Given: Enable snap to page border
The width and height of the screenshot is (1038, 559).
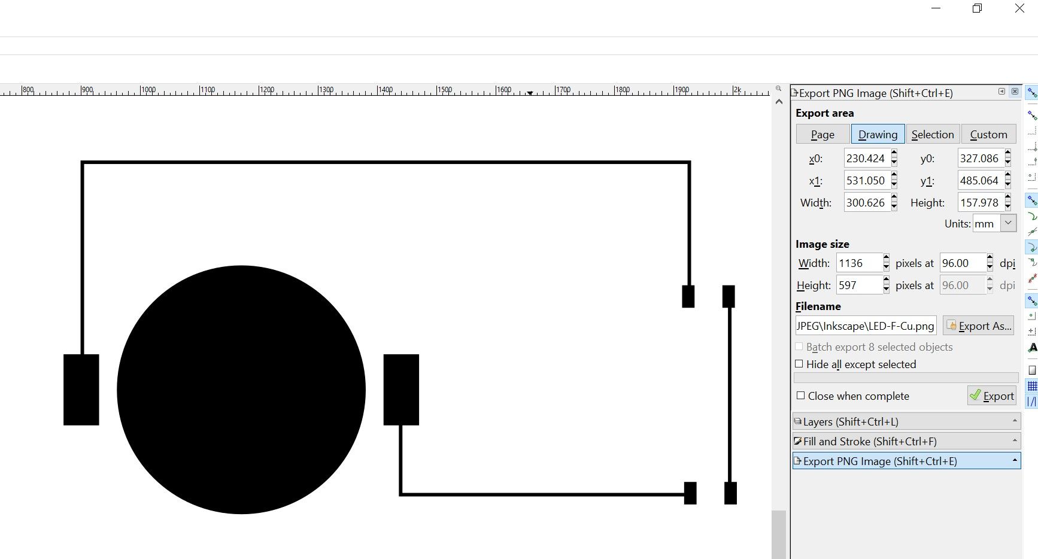Looking at the screenshot, I should tap(1031, 370).
